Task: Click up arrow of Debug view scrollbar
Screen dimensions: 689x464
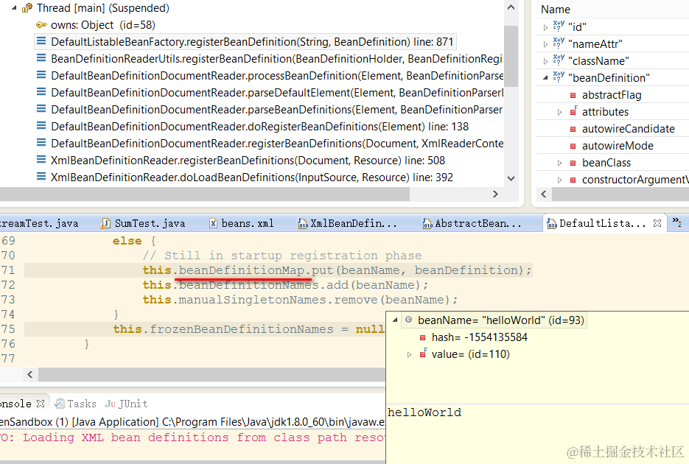Action: point(511,7)
